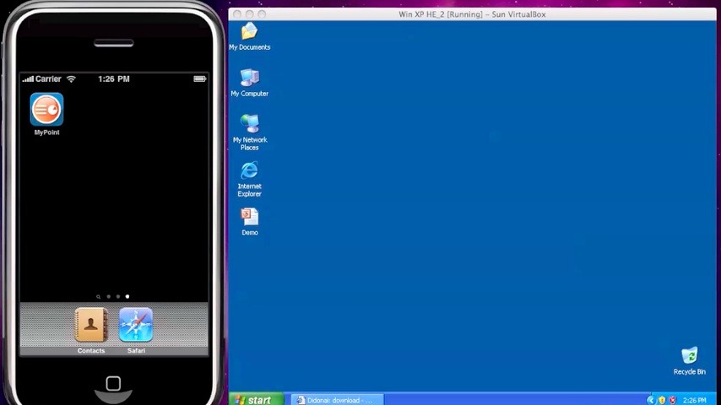Click the yellow shield icon in system tray

point(661,400)
